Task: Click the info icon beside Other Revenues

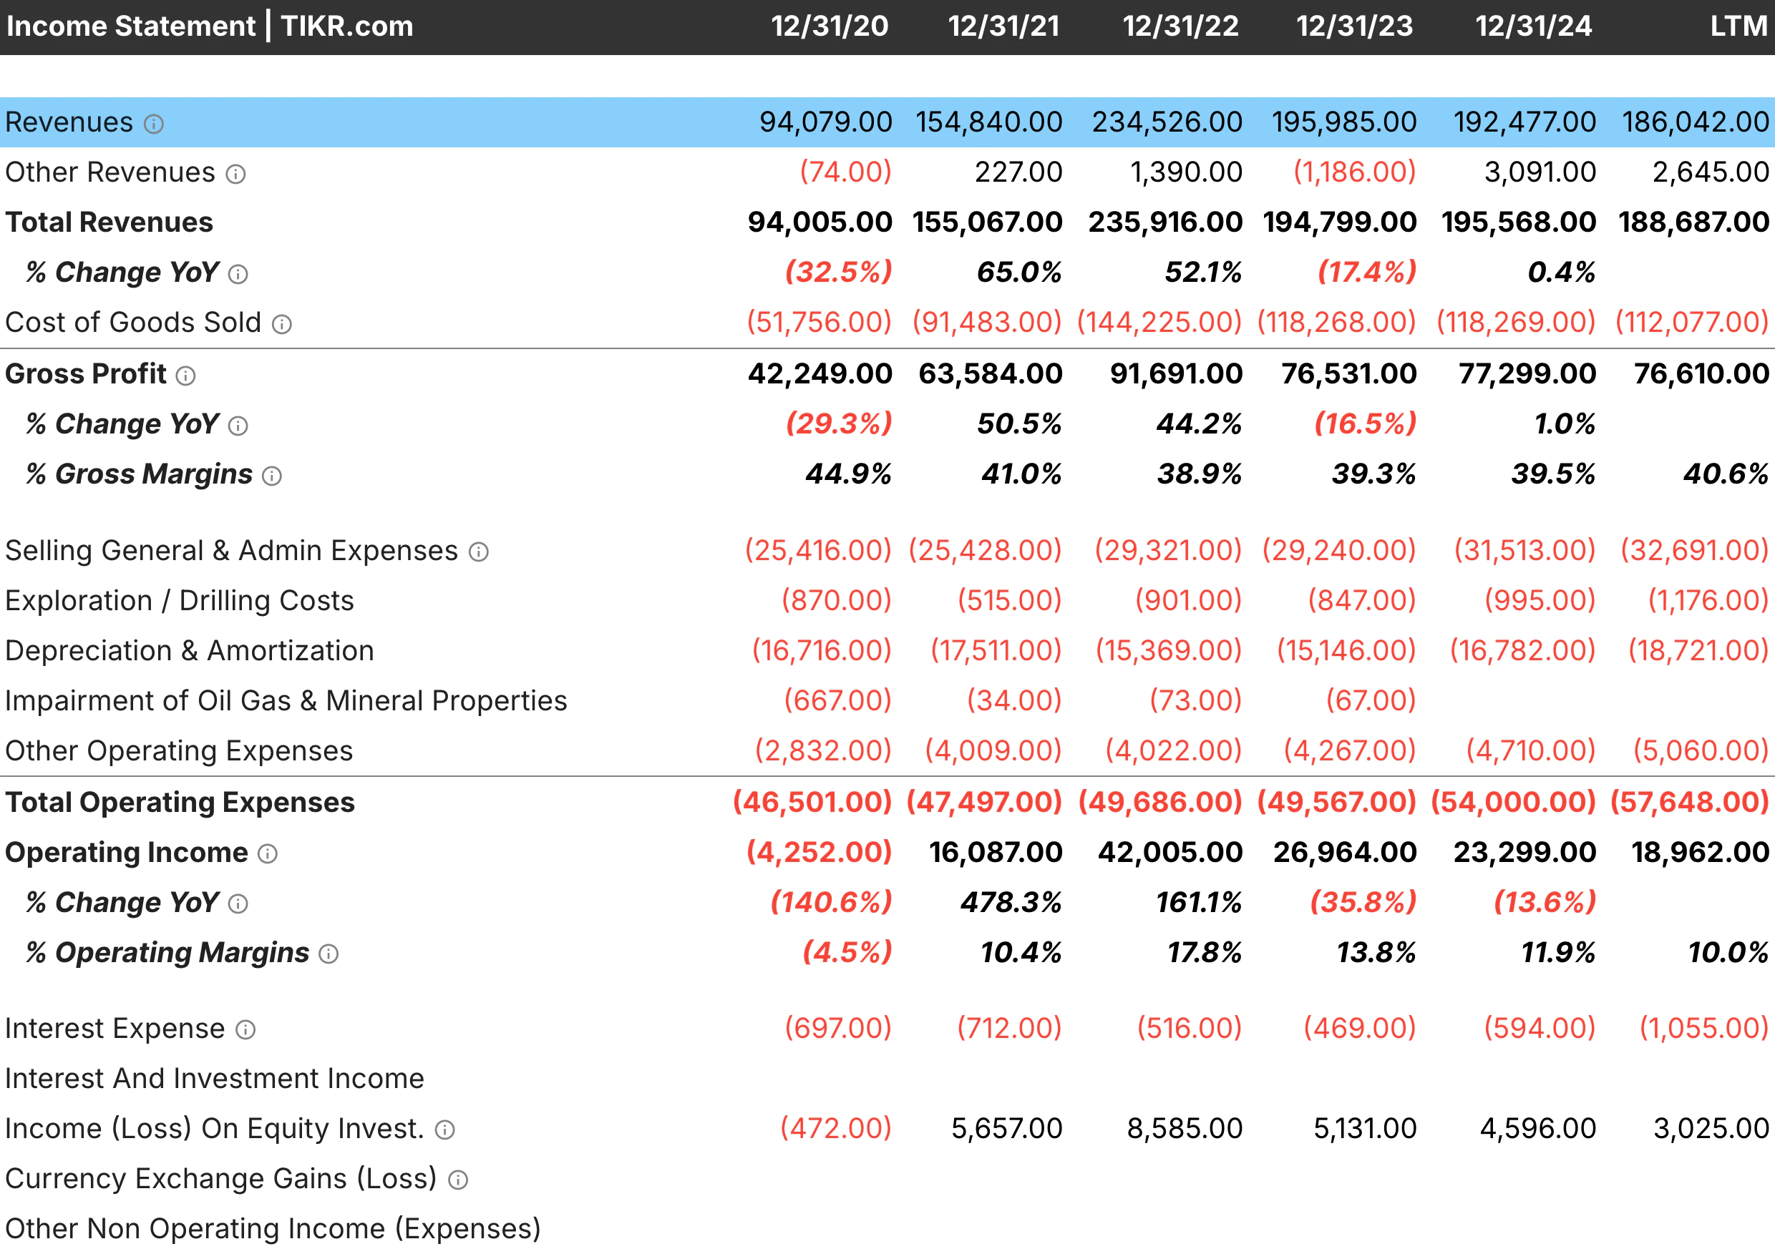Action: pyautogui.click(x=235, y=172)
